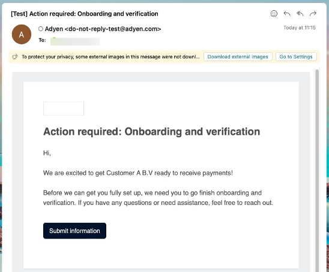The image size is (329, 272).
Task: Reply to the Adyen email
Action: coord(287,14)
